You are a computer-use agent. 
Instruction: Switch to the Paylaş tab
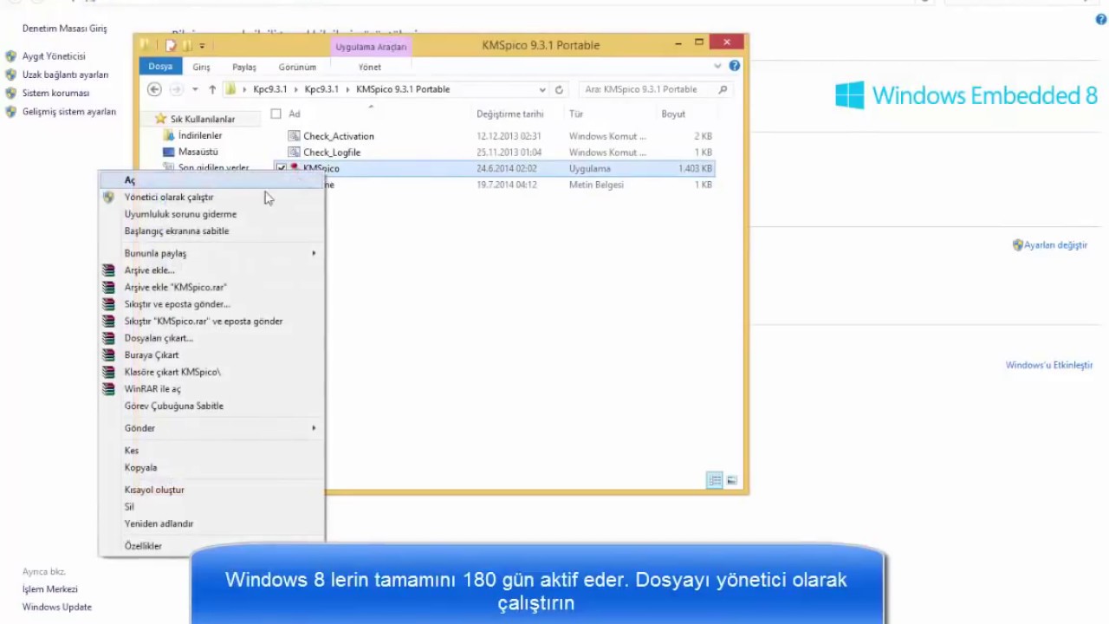click(x=244, y=67)
